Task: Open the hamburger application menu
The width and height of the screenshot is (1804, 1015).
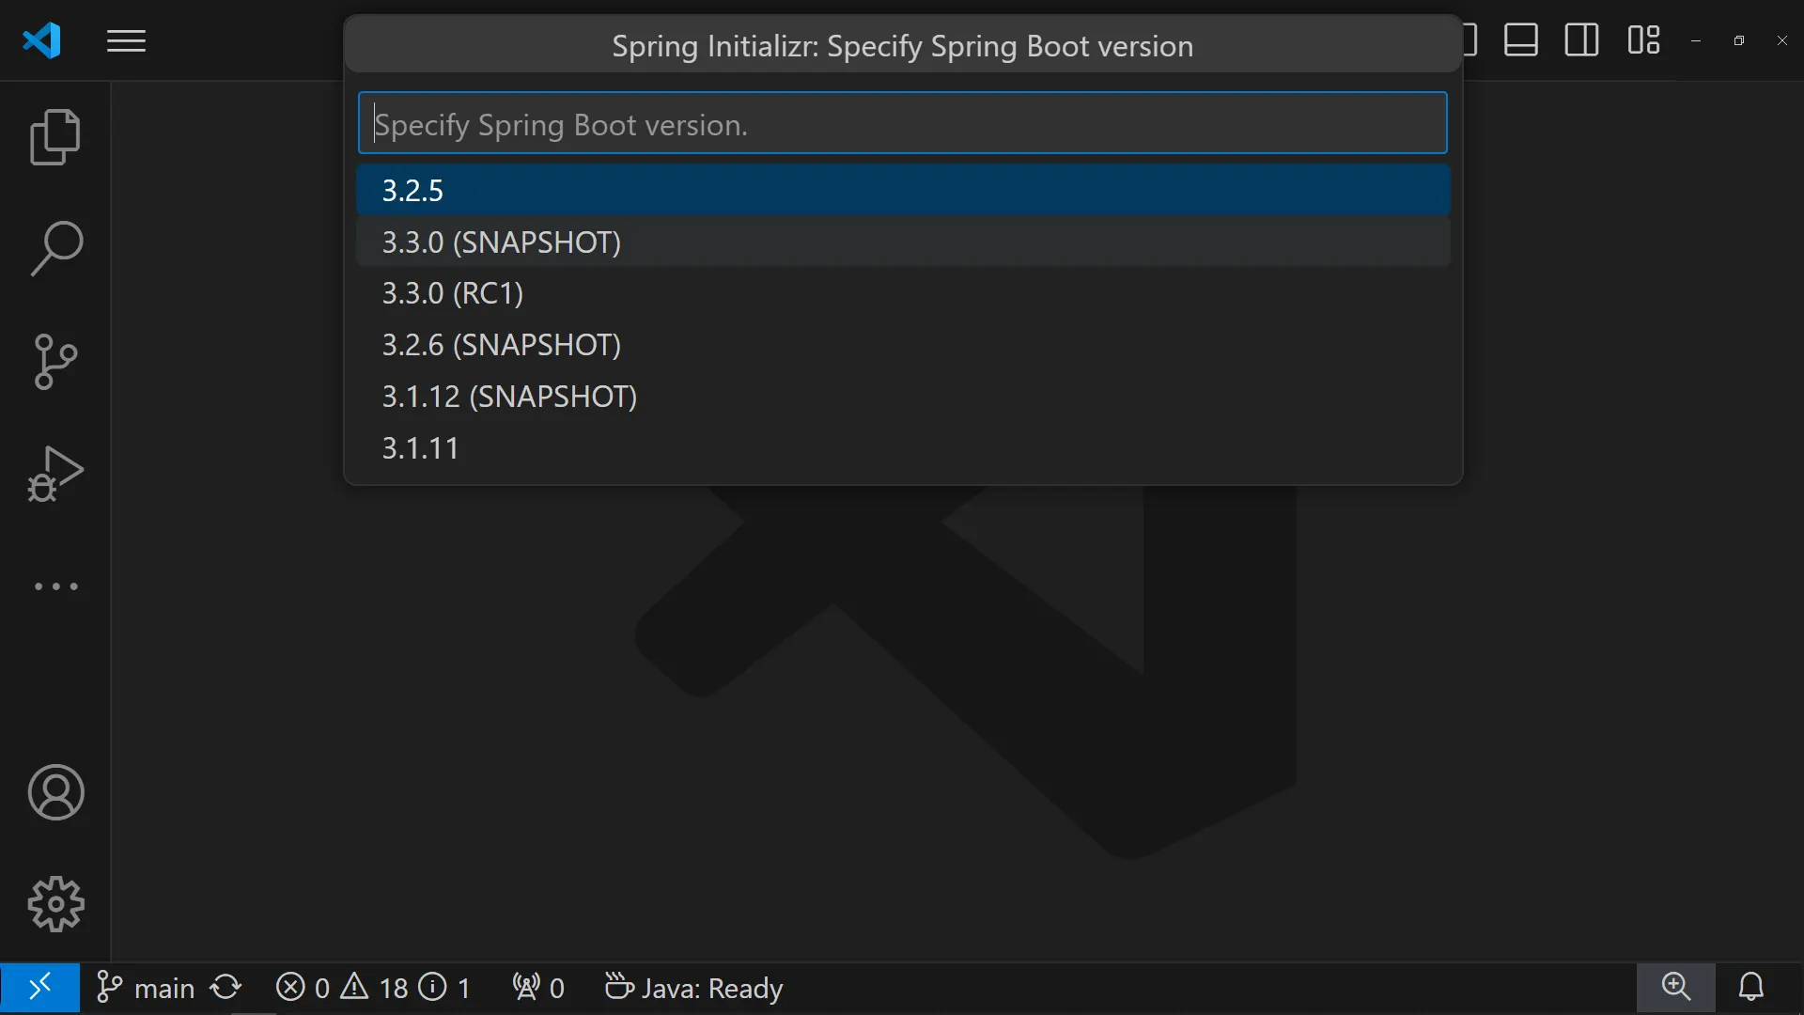Action: pos(126,41)
